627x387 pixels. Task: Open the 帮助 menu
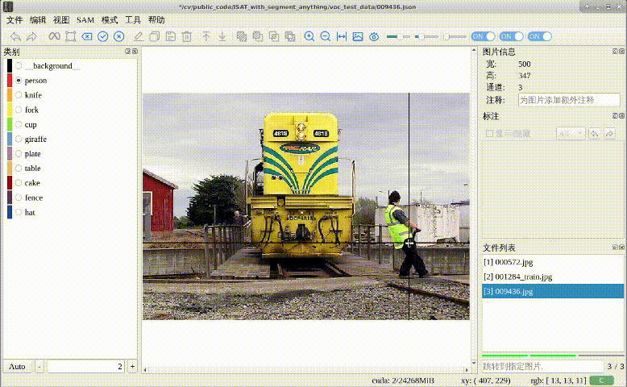156,20
